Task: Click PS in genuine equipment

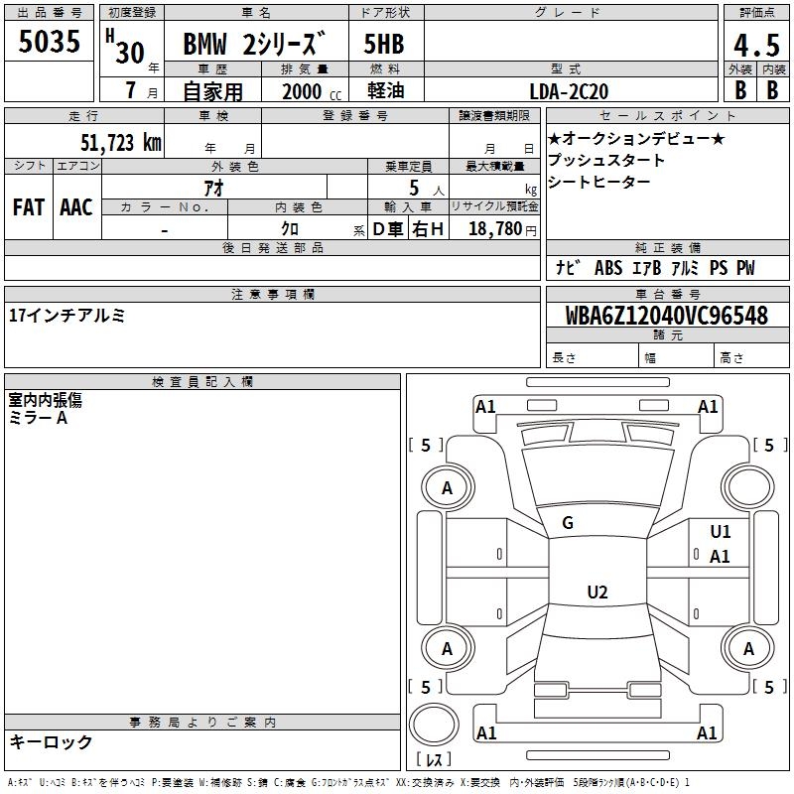Action: [x=718, y=268]
